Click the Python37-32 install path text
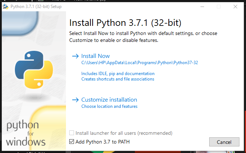This screenshot has height=153, width=246. coord(140,63)
